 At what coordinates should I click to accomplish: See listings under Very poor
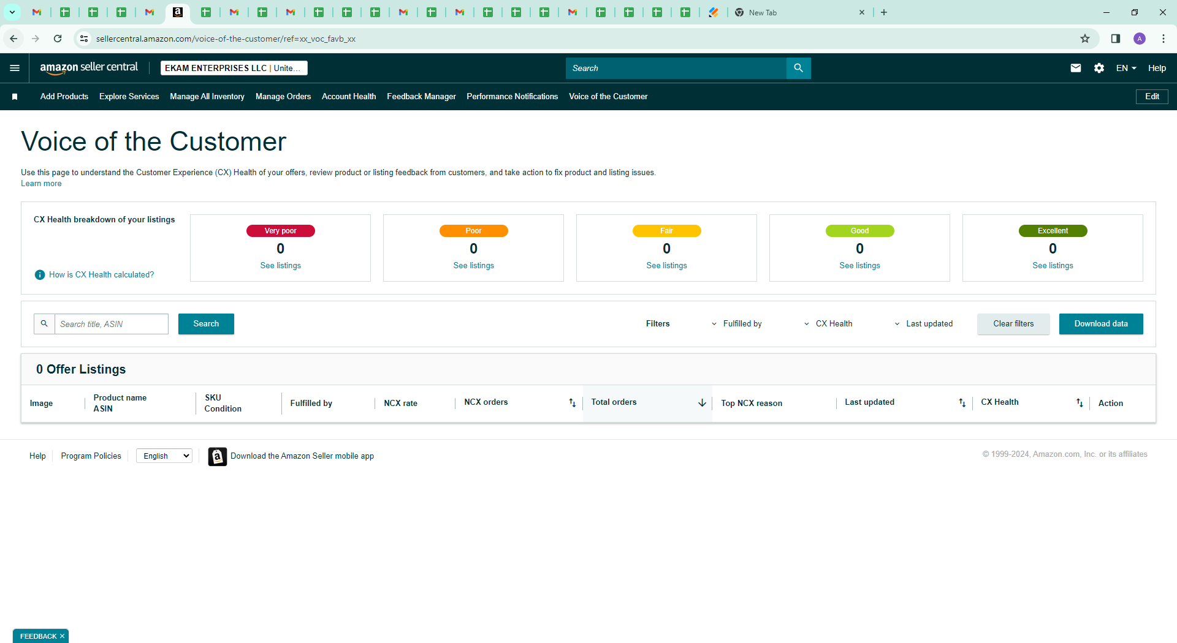[281, 266]
